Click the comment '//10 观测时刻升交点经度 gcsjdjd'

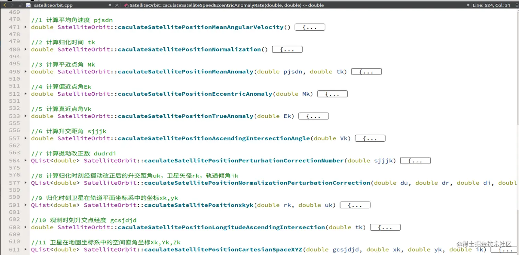84,220
